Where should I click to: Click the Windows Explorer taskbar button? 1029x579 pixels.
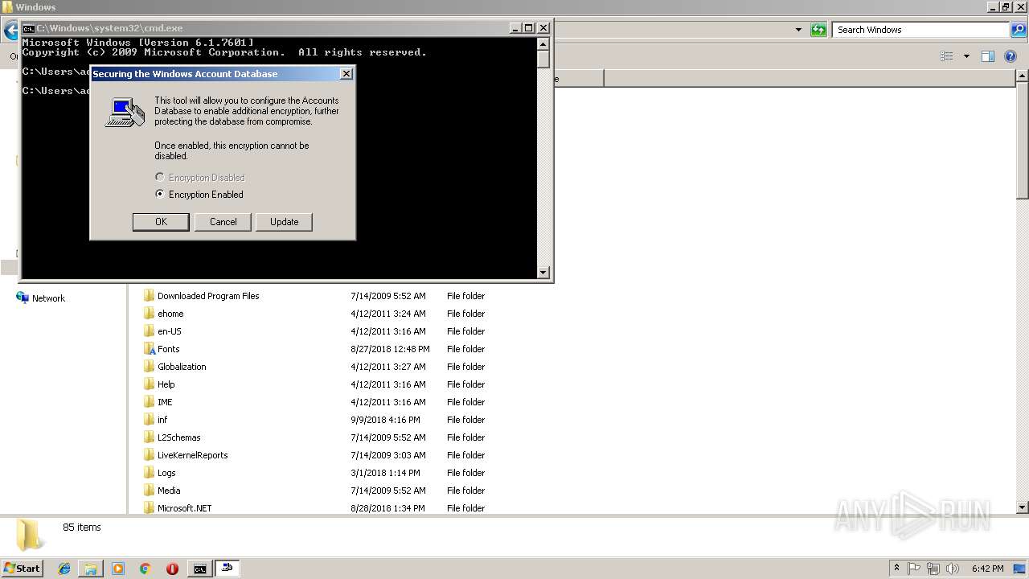(x=91, y=569)
